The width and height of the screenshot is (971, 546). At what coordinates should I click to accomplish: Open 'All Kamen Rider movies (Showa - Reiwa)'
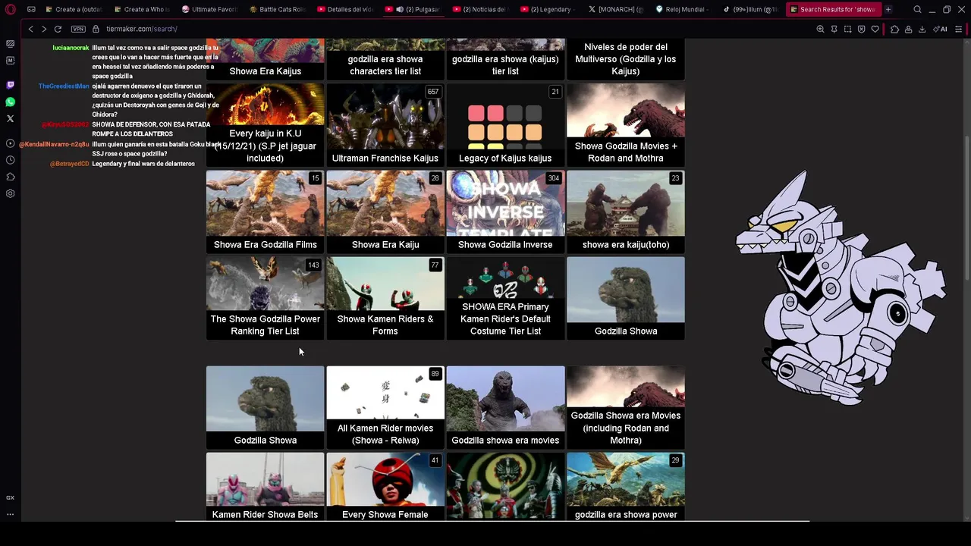(x=385, y=407)
